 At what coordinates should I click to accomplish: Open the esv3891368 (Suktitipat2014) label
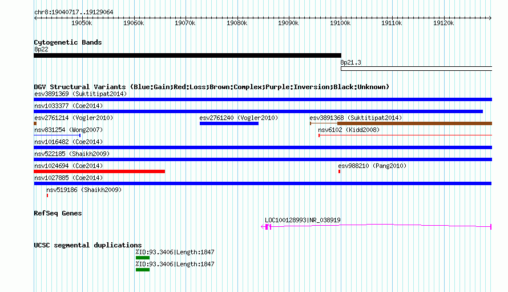click(x=356, y=118)
